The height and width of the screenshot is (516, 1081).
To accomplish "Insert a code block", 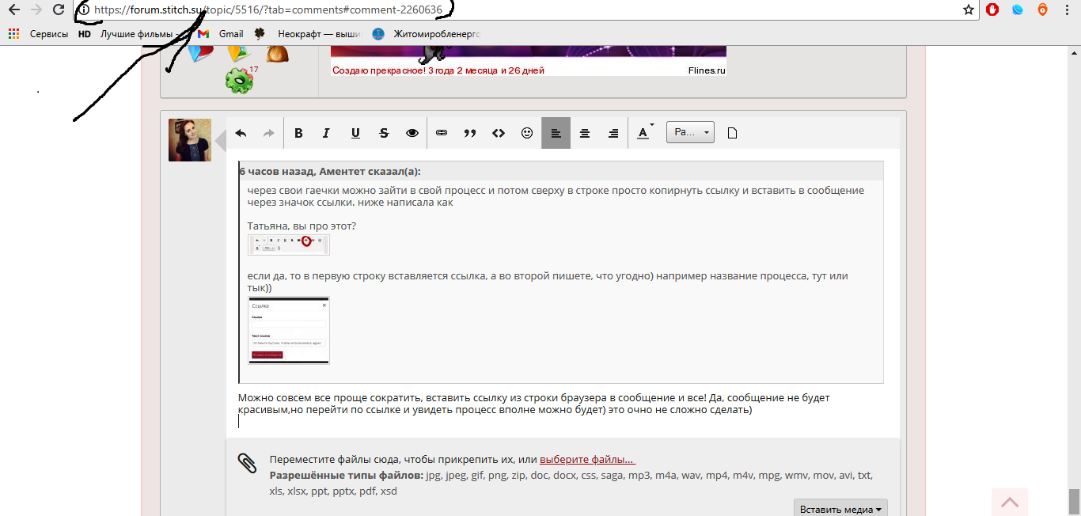I will click(499, 133).
